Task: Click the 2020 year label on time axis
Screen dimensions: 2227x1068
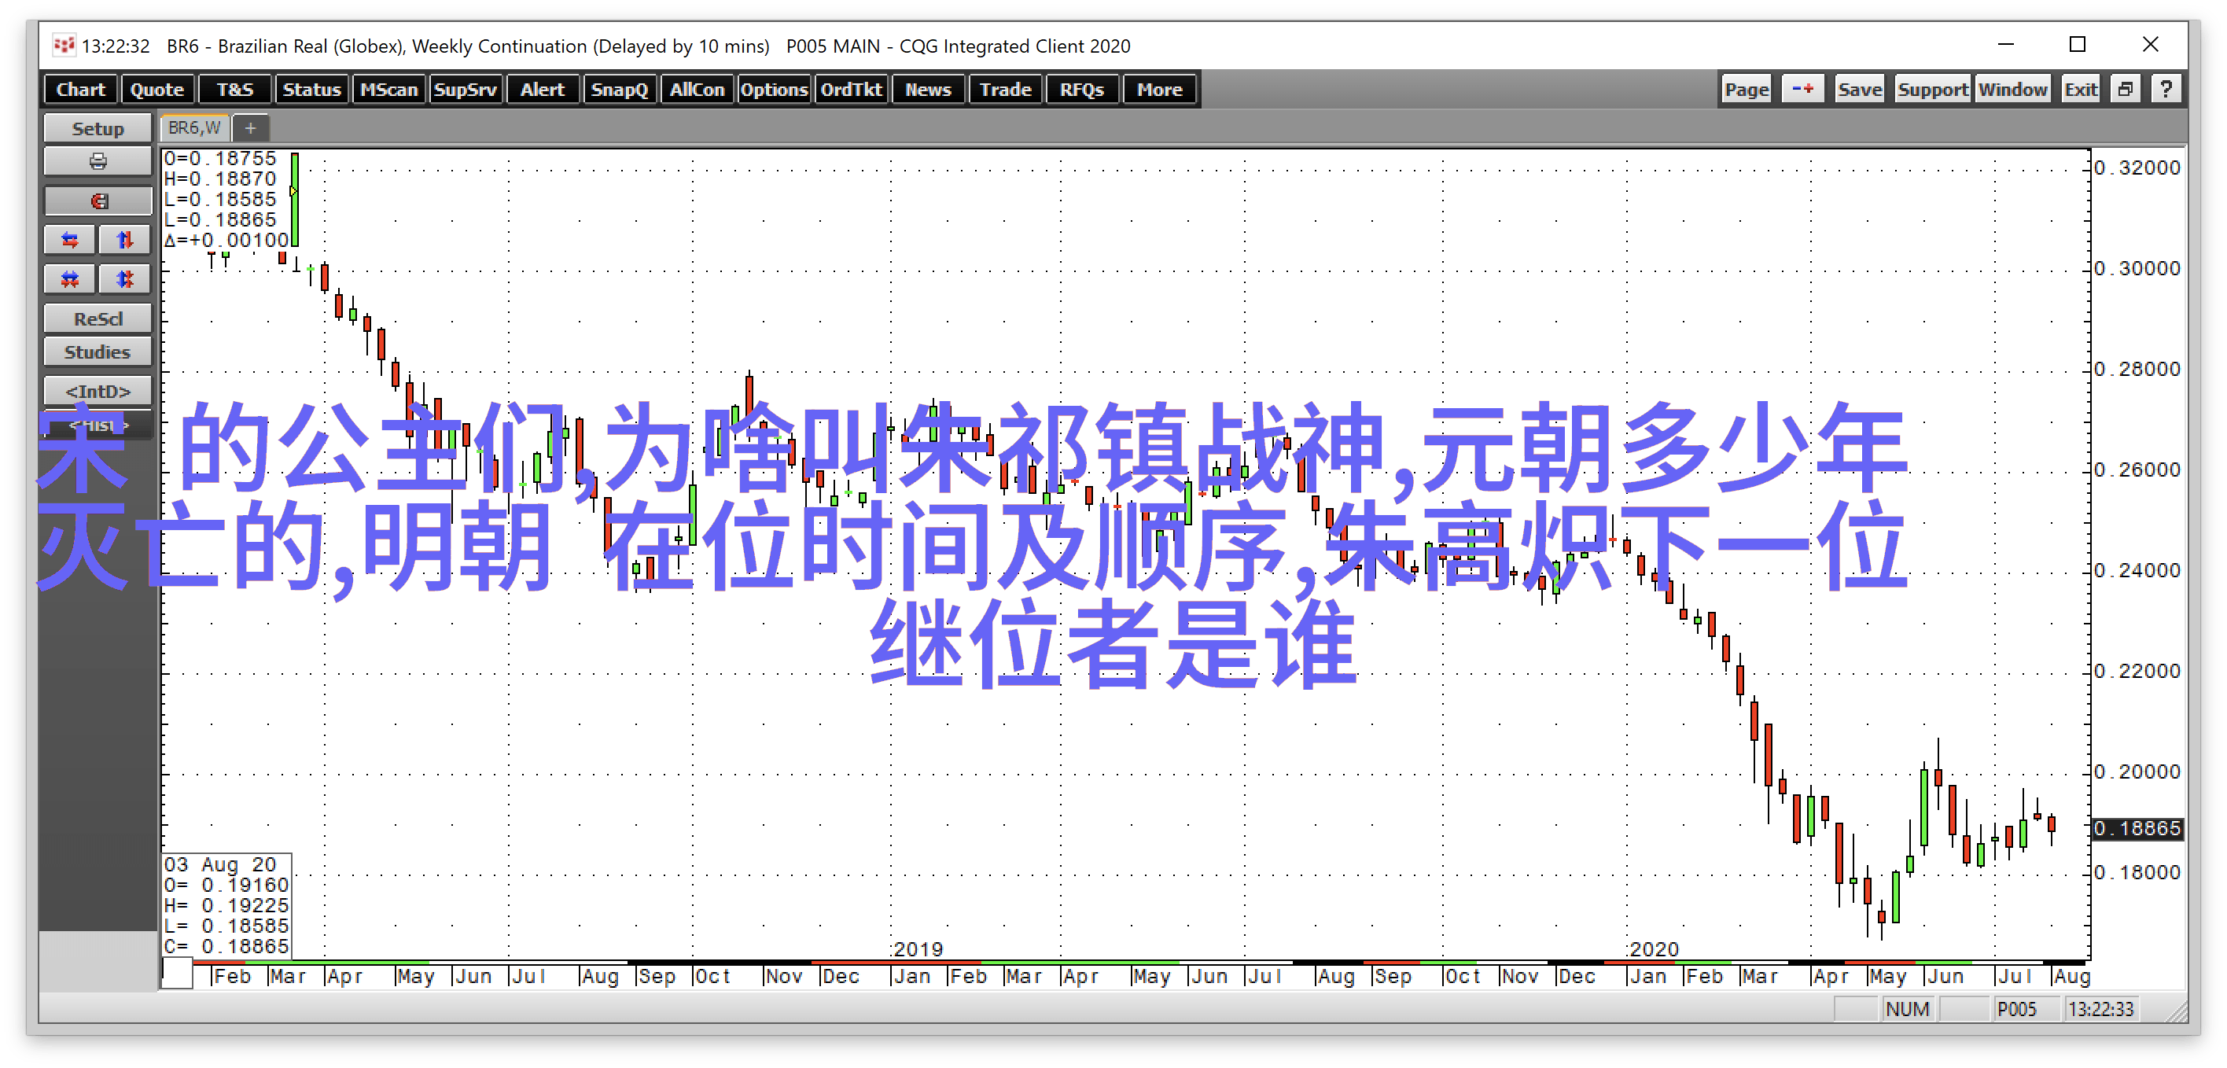Action: click(x=1654, y=948)
